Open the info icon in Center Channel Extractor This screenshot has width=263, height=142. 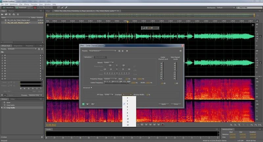[180, 51]
